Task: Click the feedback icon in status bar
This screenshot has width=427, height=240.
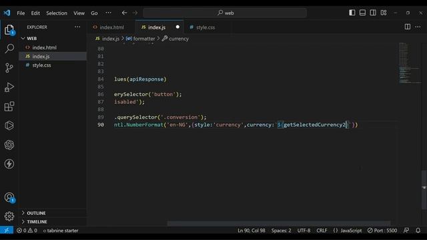Action: (x=406, y=231)
